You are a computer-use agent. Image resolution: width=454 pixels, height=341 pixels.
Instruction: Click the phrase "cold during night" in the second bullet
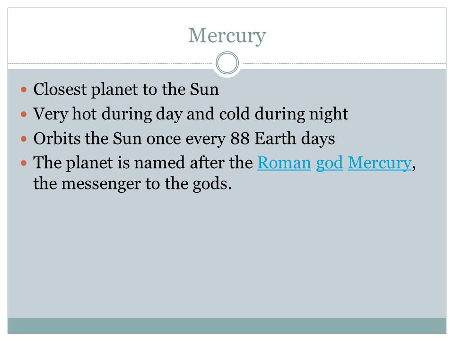tap(283, 114)
